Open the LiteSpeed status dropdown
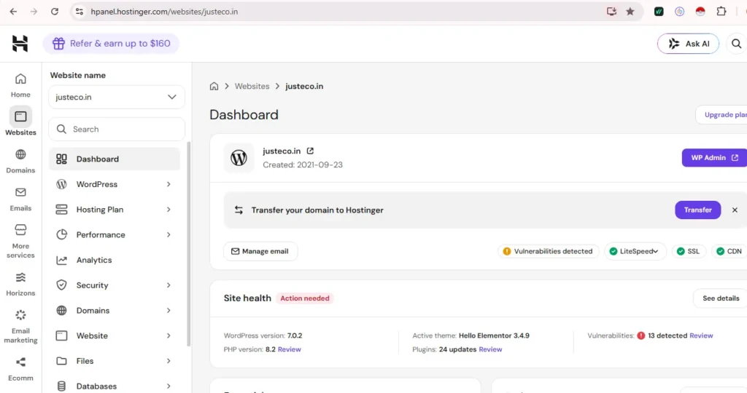This screenshot has width=747, height=393. [x=635, y=251]
